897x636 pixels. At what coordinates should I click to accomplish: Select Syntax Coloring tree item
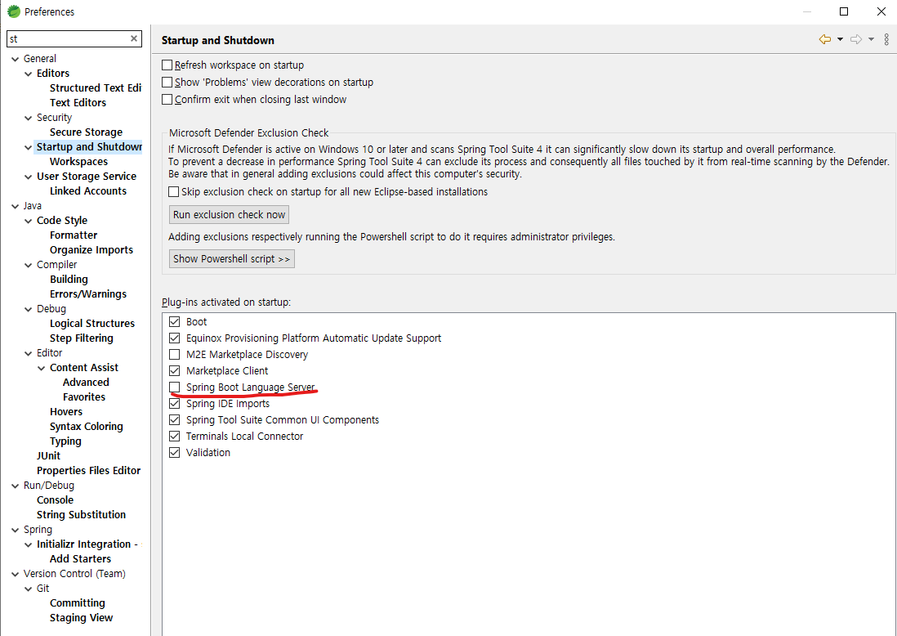pyautogui.click(x=87, y=427)
